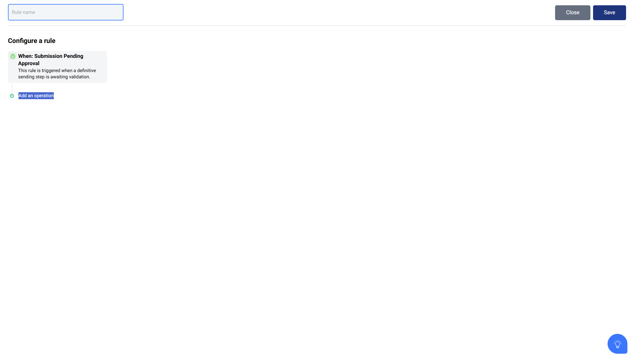The height and width of the screenshot is (357, 634).
Task: Select the Submission Pending Approval trigger card
Action: (57, 67)
